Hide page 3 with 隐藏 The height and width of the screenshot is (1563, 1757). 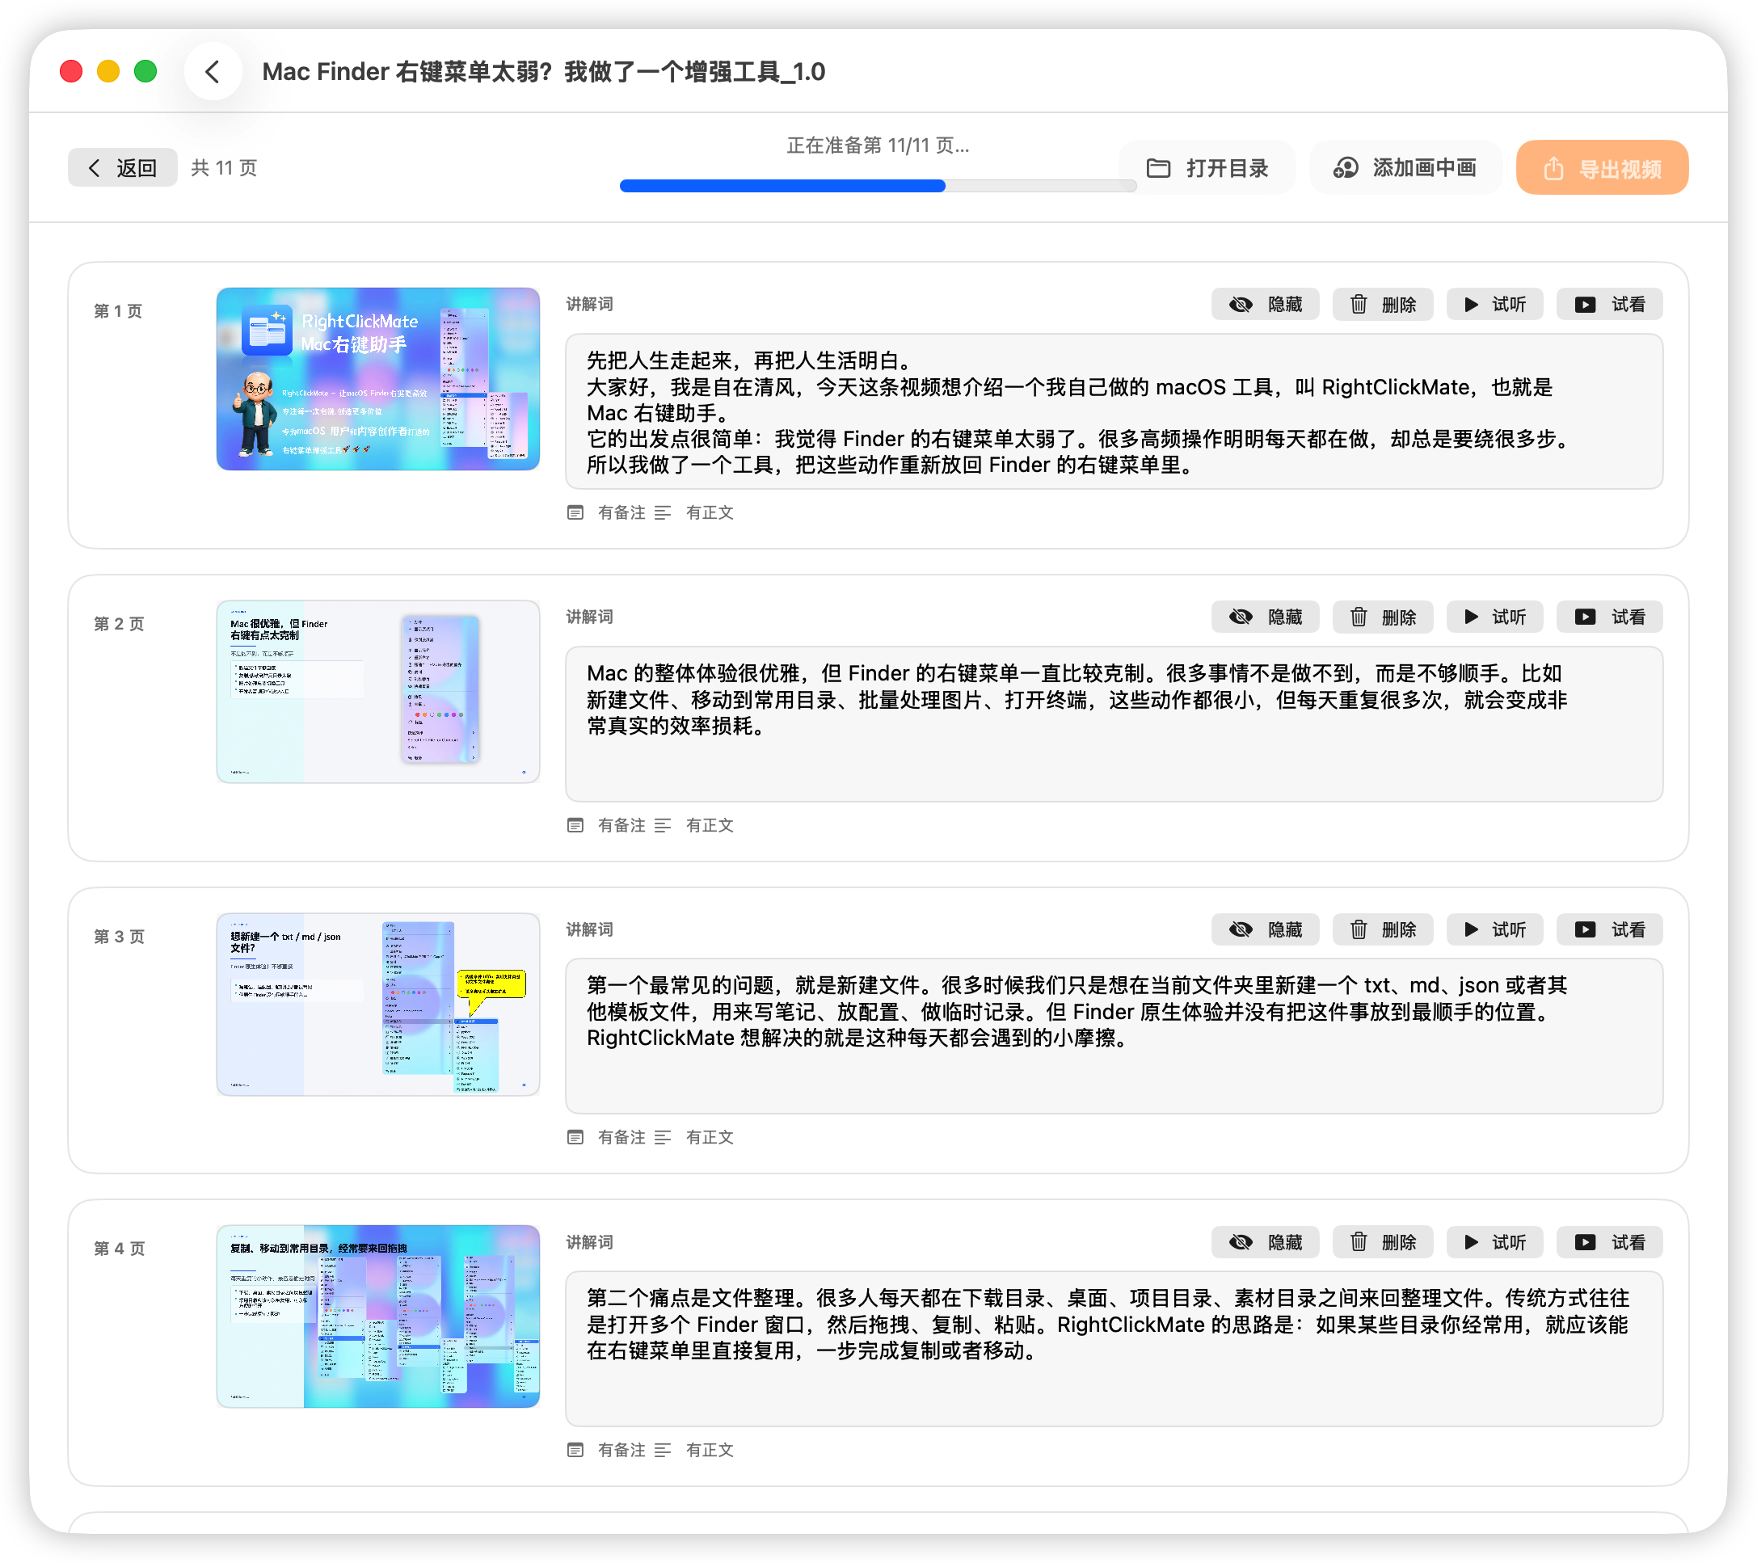coord(1266,929)
